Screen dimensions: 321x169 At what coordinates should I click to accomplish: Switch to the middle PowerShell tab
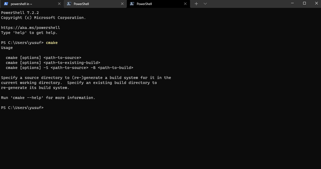pos(89,4)
